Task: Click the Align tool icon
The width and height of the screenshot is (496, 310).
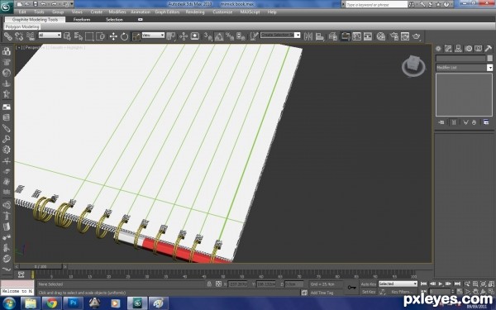Action: (x=319, y=36)
